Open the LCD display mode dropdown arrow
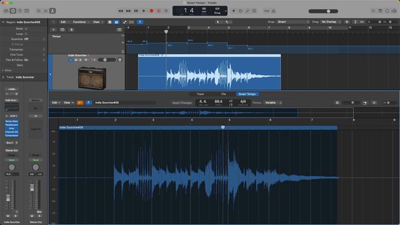Viewport: 400px width, 225px height. (x=226, y=11)
